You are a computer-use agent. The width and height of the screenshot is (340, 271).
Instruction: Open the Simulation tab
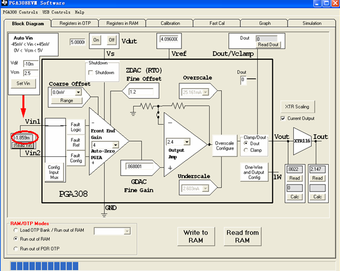click(x=312, y=23)
